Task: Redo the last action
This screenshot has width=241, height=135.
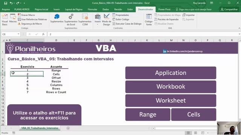Action: (x=18, y=3)
